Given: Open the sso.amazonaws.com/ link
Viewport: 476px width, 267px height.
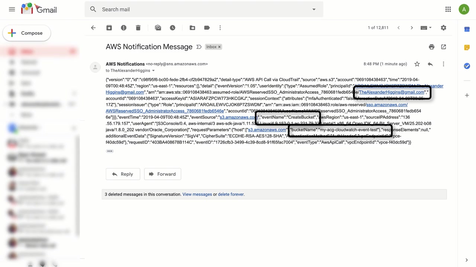Looking at the screenshot, I should 387,105.
